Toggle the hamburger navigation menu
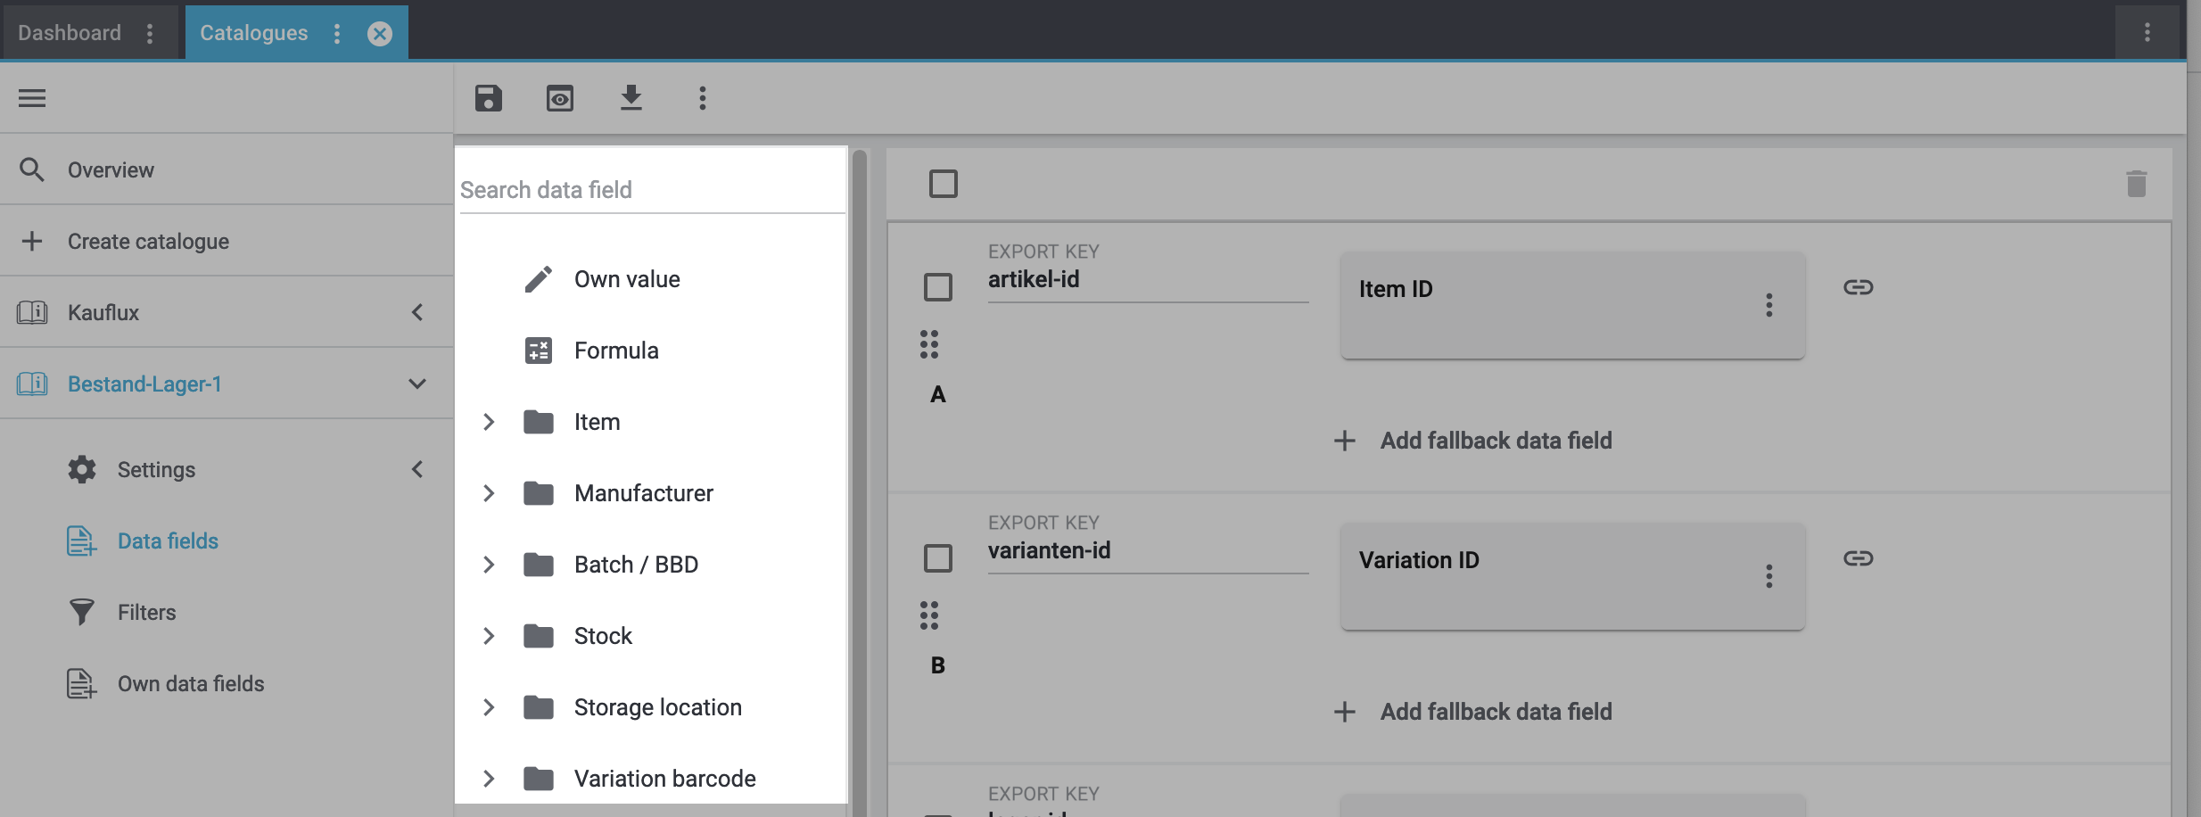The image size is (2201, 817). [32, 98]
